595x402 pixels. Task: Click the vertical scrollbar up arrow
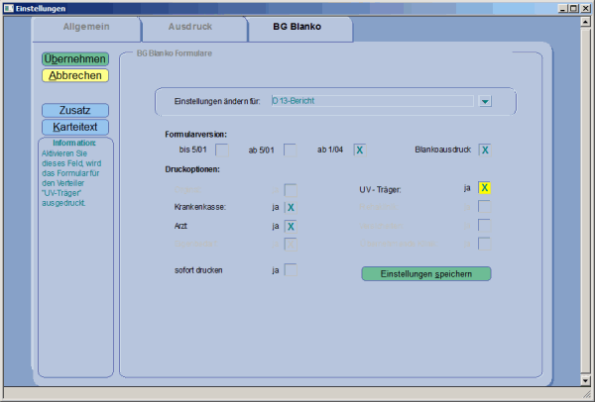(x=585, y=22)
